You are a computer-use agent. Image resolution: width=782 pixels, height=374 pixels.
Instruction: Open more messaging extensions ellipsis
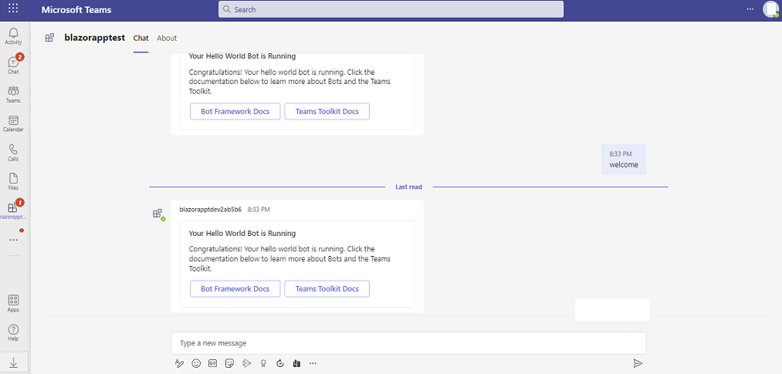click(313, 363)
